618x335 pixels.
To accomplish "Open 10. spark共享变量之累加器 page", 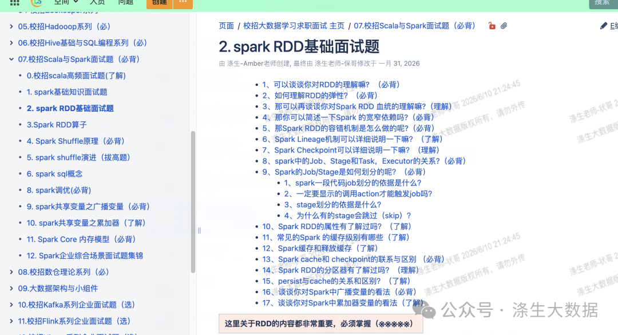I will pos(86,223).
